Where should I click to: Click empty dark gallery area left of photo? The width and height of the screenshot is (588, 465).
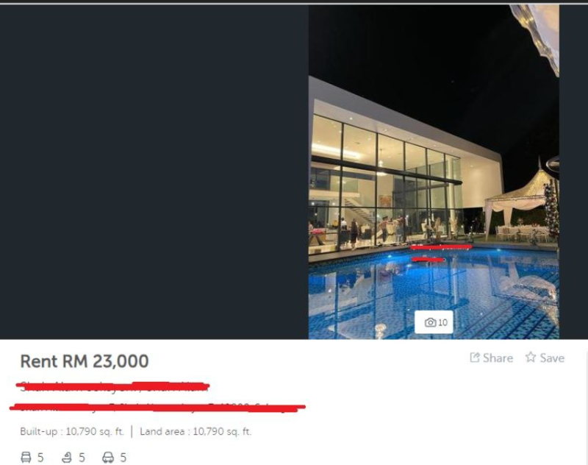tap(154, 171)
